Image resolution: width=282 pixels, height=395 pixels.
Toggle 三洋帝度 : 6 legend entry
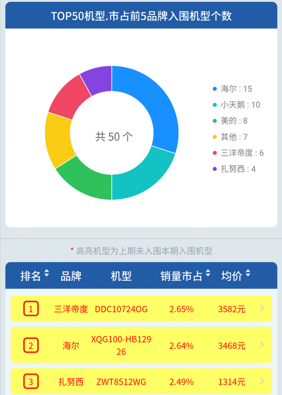point(238,153)
